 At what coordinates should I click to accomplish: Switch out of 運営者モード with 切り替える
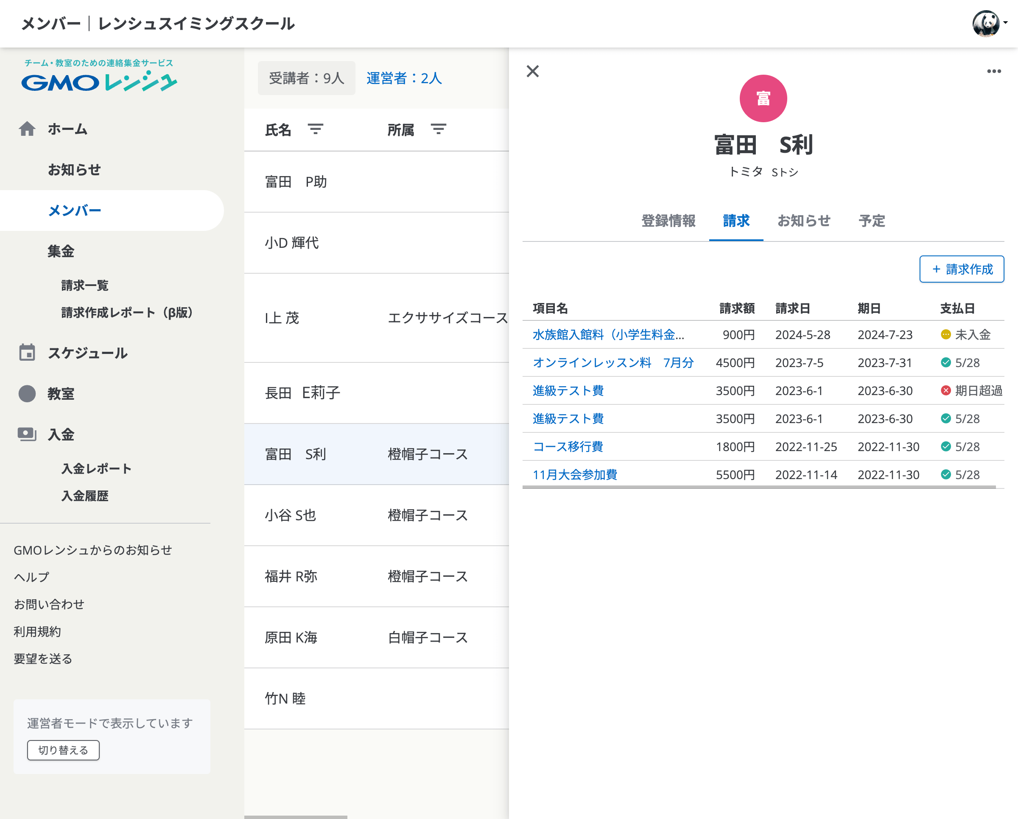(63, 749)
